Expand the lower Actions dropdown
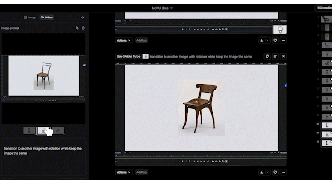 point(124,172)
